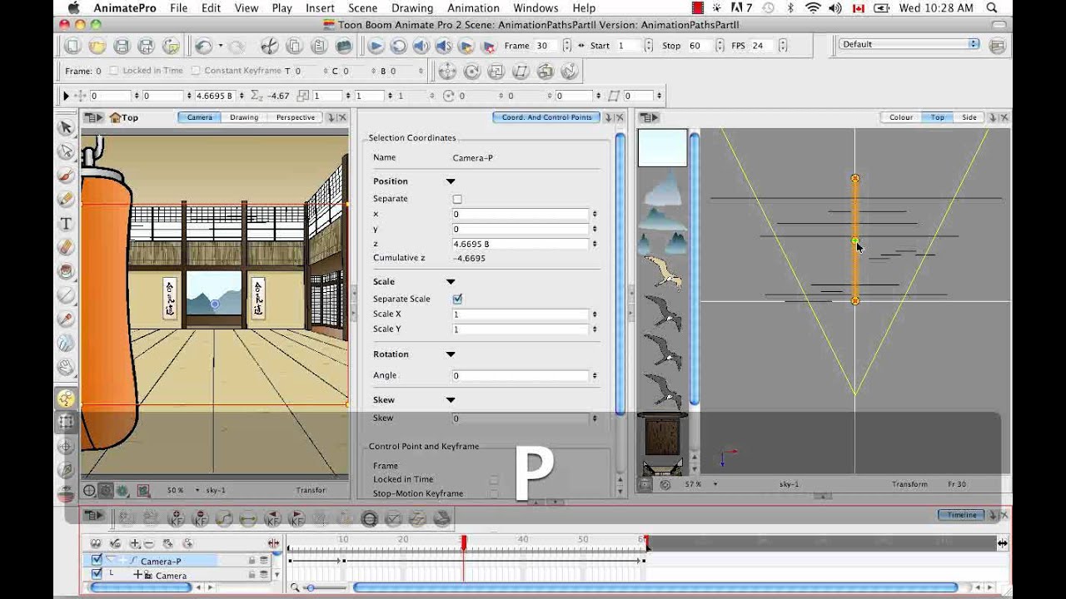1066x599 pixels.
Task: Pick the Brush tool
Action: [66, 176]
